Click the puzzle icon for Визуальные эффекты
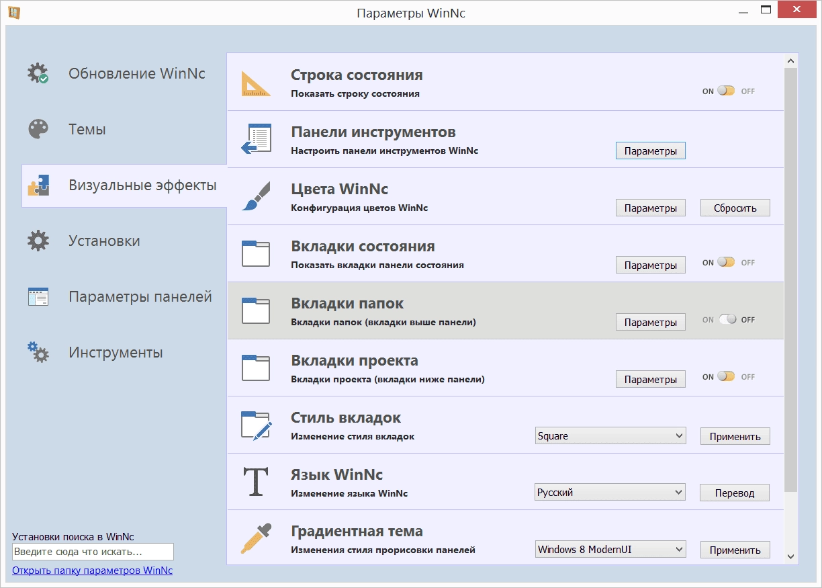This screenshot has height=588, width=822. coord(38,185)
